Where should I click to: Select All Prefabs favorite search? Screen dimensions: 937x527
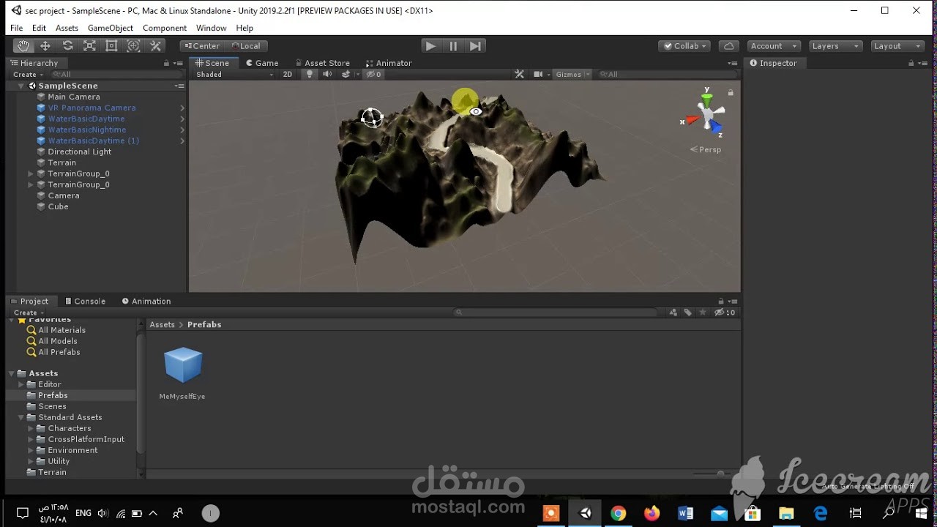click(59, 352)
